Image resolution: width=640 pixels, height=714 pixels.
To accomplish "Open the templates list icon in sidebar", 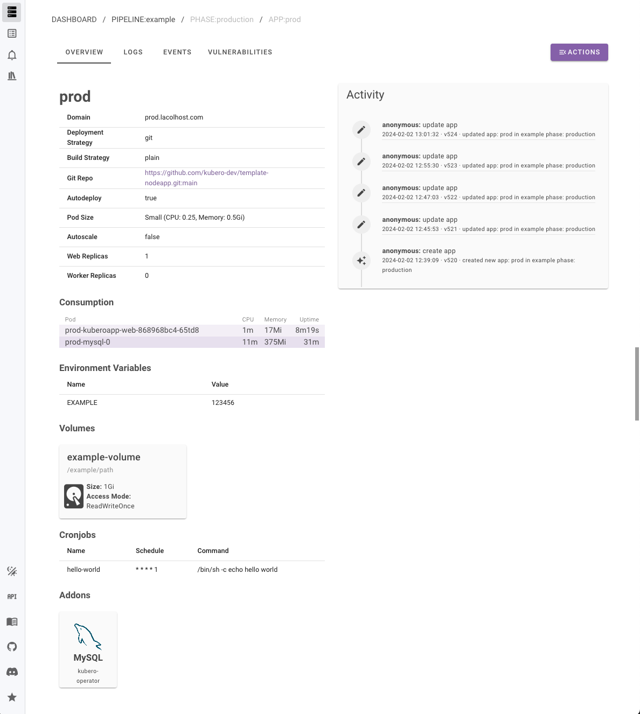I will point(12,33).
